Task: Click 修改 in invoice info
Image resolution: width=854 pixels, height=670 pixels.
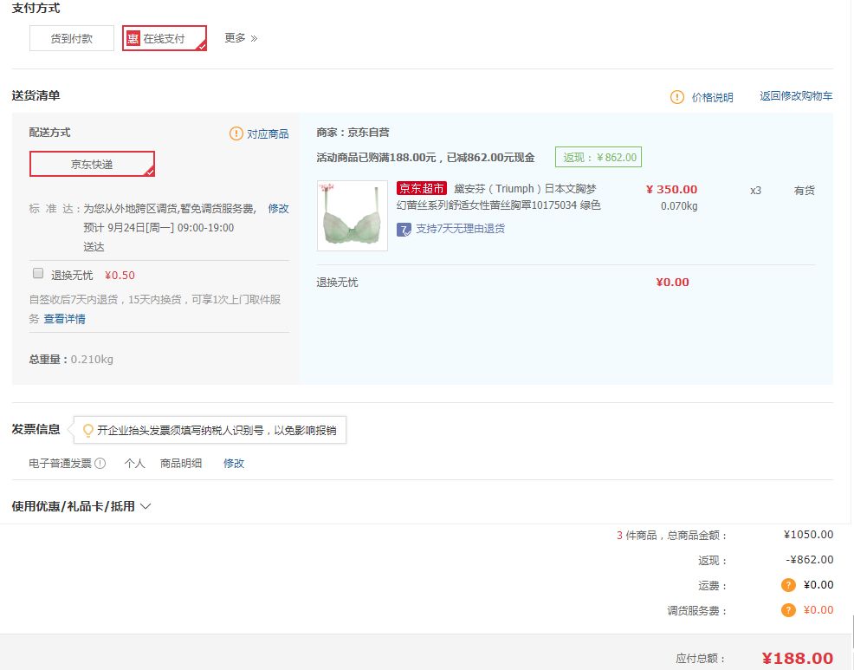Action: click(234, 464)
